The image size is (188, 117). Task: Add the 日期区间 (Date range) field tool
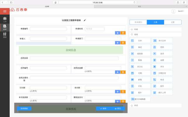[162, 73]
